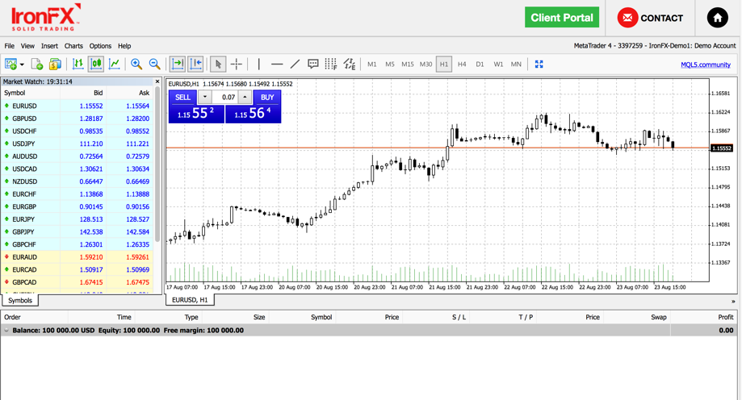Increase trade volume with up arrow
This screenshot has height=400, width=742.
point(245,98)
